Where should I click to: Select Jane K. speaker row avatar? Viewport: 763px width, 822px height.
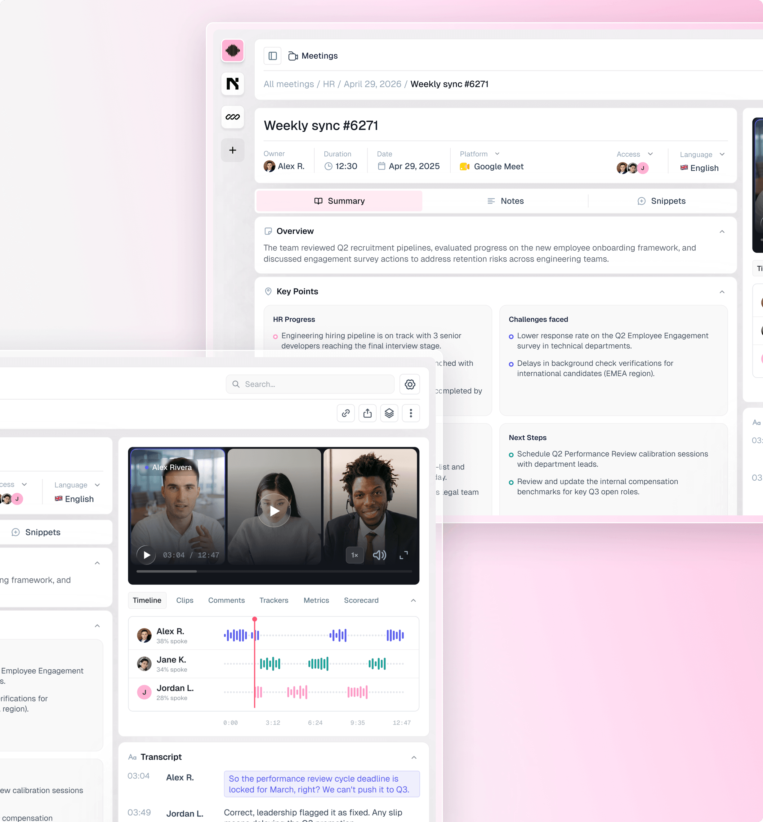click(x=144, y=664)
